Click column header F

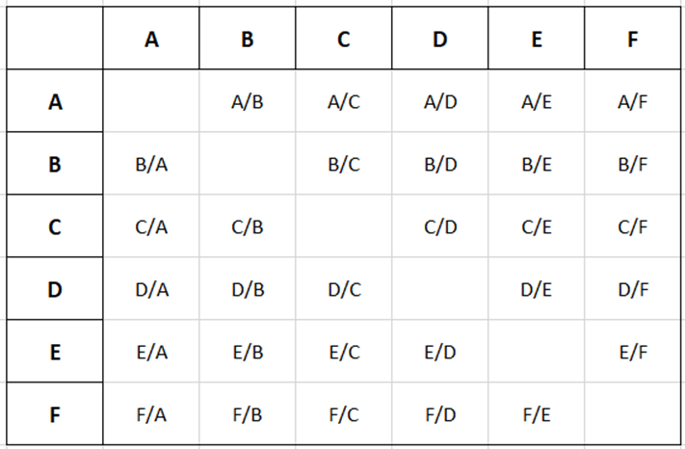tap(632, 40)
